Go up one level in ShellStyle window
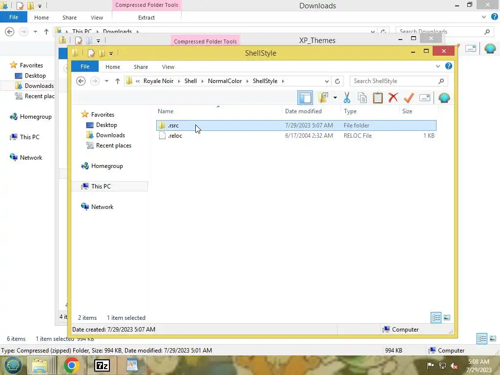 pos(117,81)
